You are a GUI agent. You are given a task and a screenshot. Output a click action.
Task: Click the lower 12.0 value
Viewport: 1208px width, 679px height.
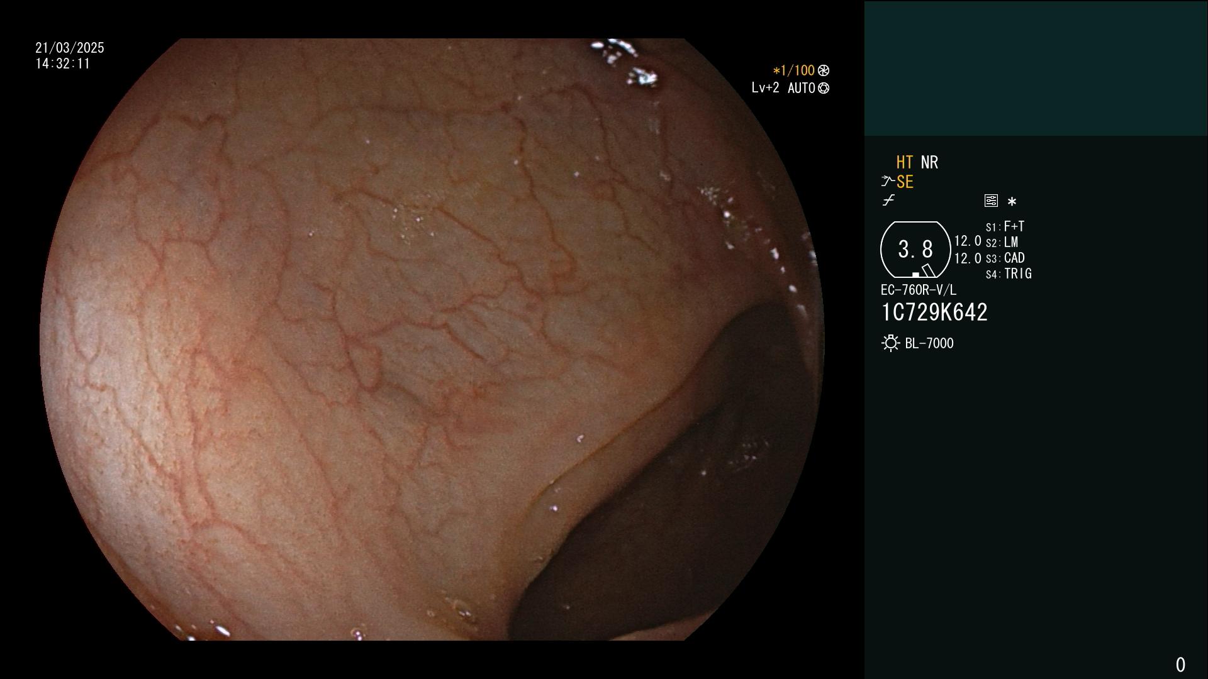[968, 258]
